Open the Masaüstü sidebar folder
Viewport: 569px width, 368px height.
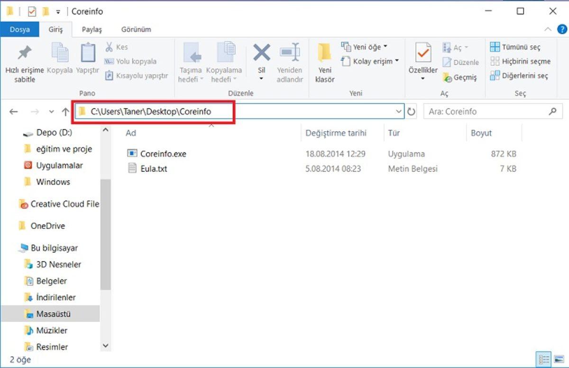click(x=54, y=314)
